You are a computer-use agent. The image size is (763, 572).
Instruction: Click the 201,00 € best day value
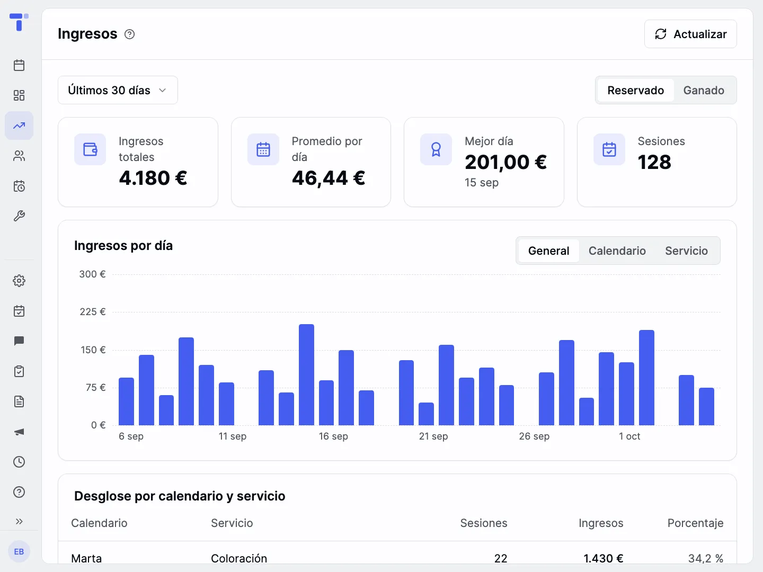click(x=505, y=163)
